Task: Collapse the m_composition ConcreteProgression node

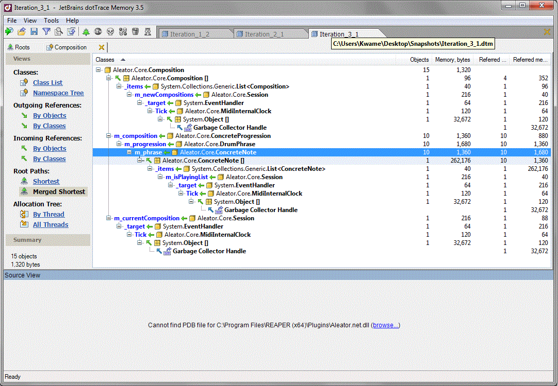Action: coord(108,136)
